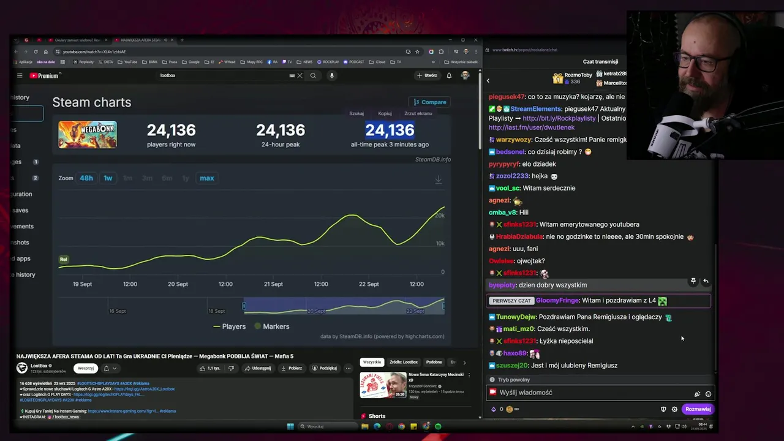Click the YouTube Premium logo
This screenshot has width=784, height=441.
click(x=45, y=75)
